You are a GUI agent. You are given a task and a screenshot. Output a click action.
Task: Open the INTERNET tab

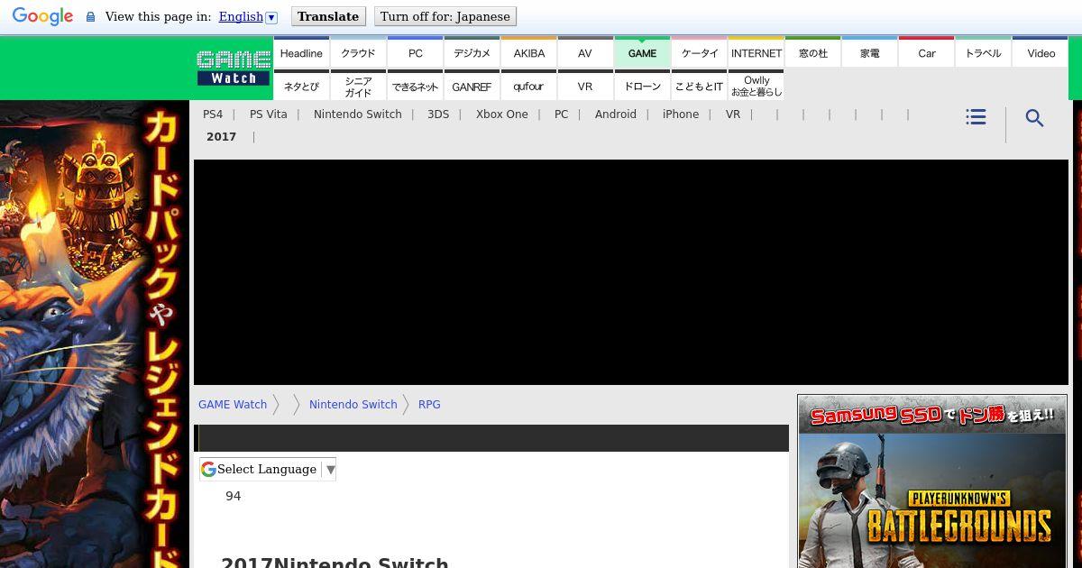pyautogui.click(x=756, y=53)
